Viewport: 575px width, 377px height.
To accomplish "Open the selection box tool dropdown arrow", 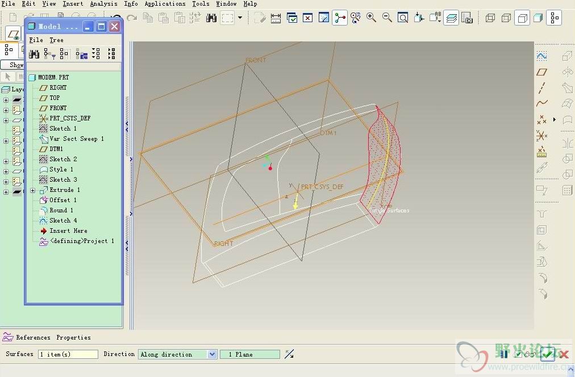I will point(240,18).
